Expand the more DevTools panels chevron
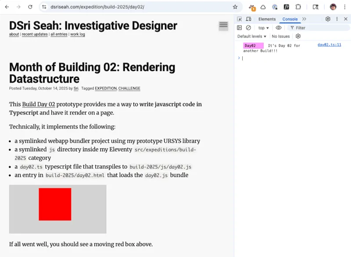Screen dimensions: 351x257 [304, 19]
